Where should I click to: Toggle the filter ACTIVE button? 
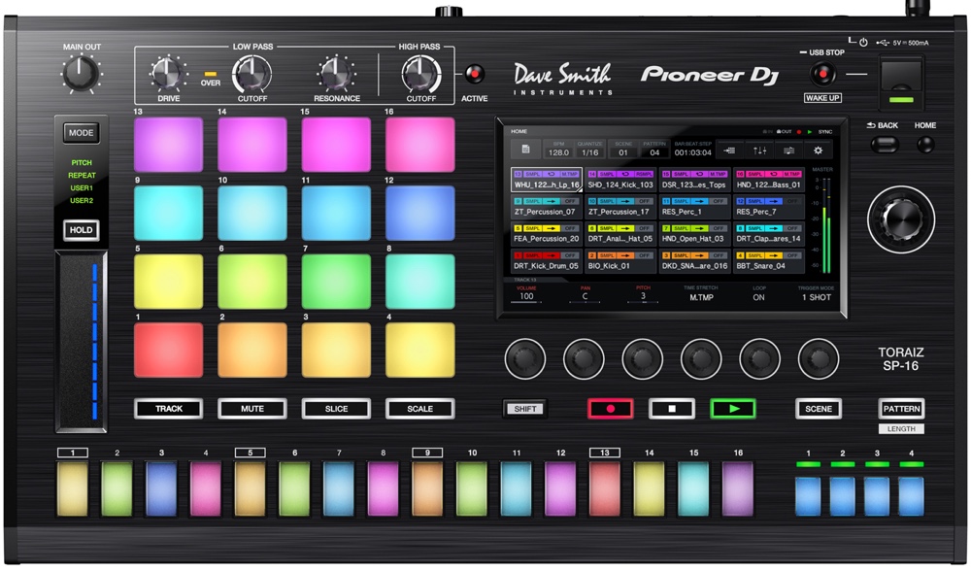click(474, 75)
